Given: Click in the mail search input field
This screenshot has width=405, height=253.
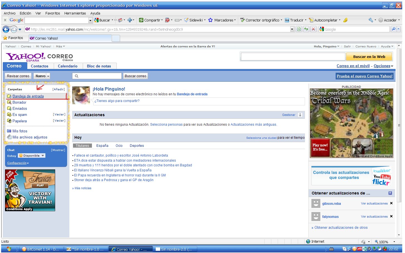Looking at the screenshot, I should [97, 76].
